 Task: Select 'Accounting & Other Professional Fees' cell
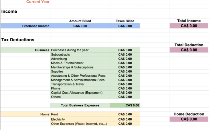coord(80,76)
